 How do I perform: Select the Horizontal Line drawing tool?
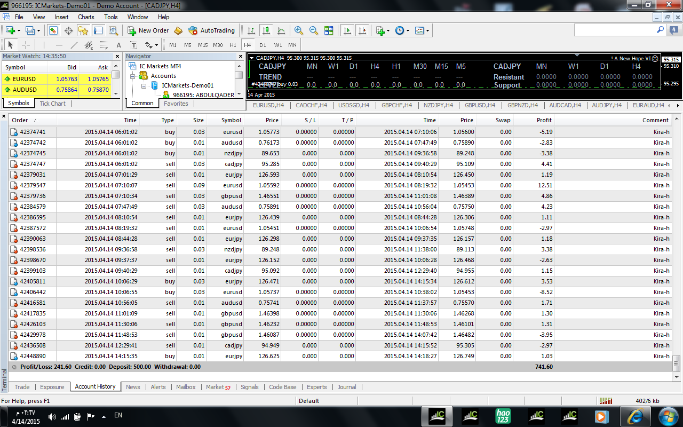click(59, 45)
